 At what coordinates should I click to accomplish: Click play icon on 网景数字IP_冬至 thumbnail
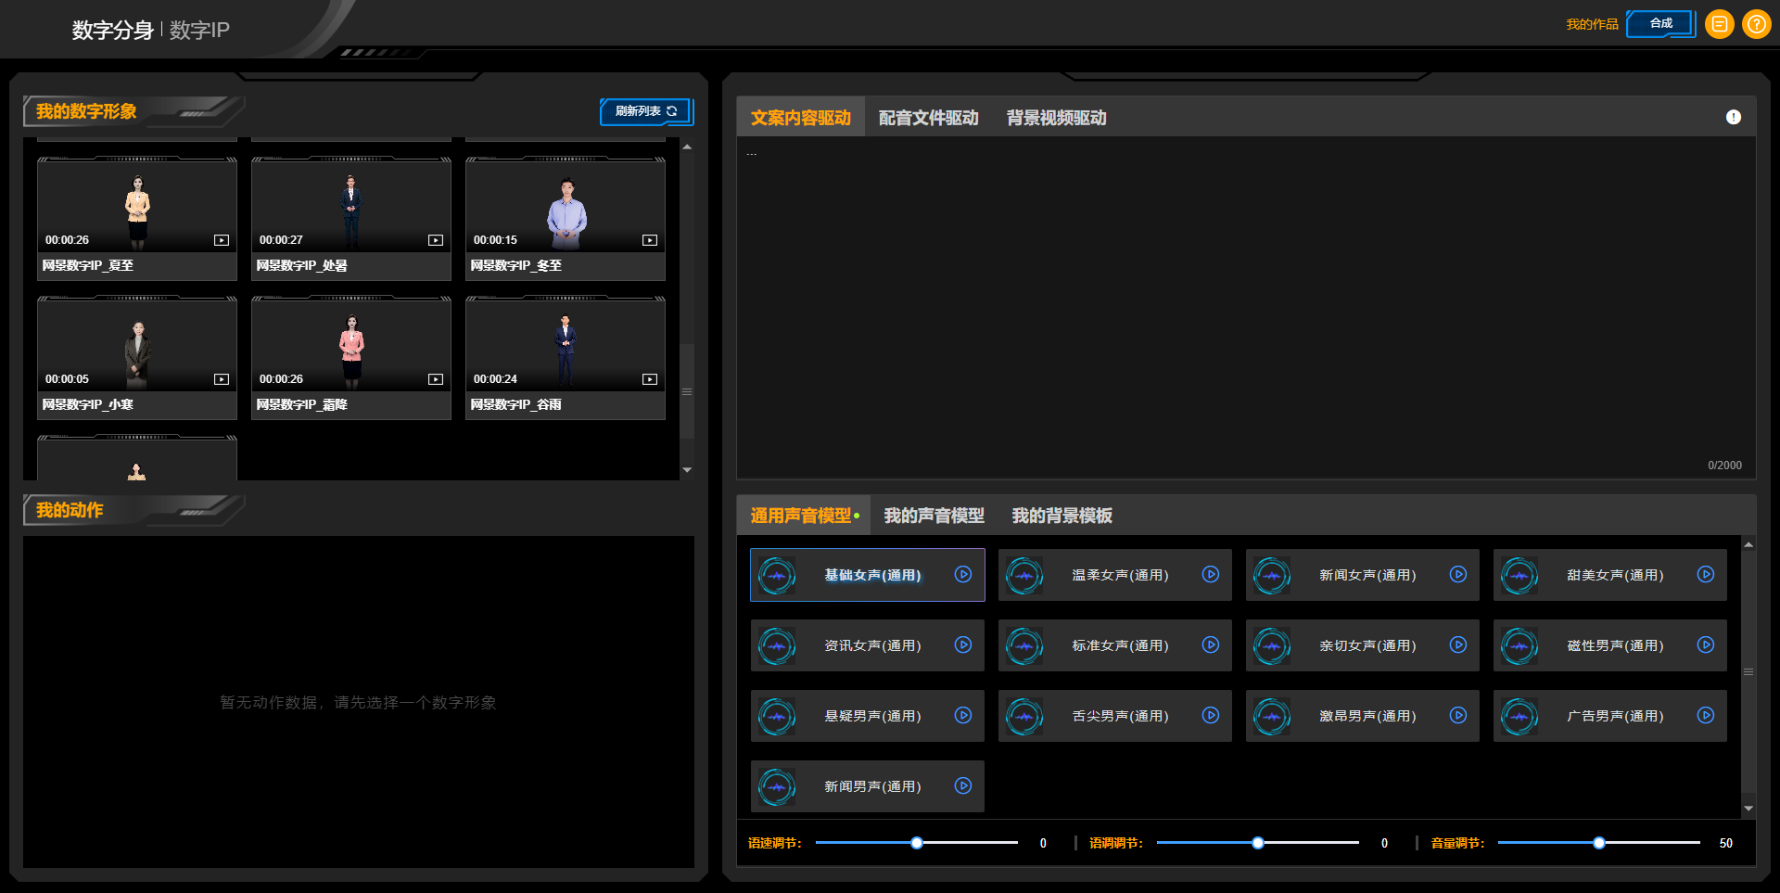pyautogui.click(x=650, y=240)
